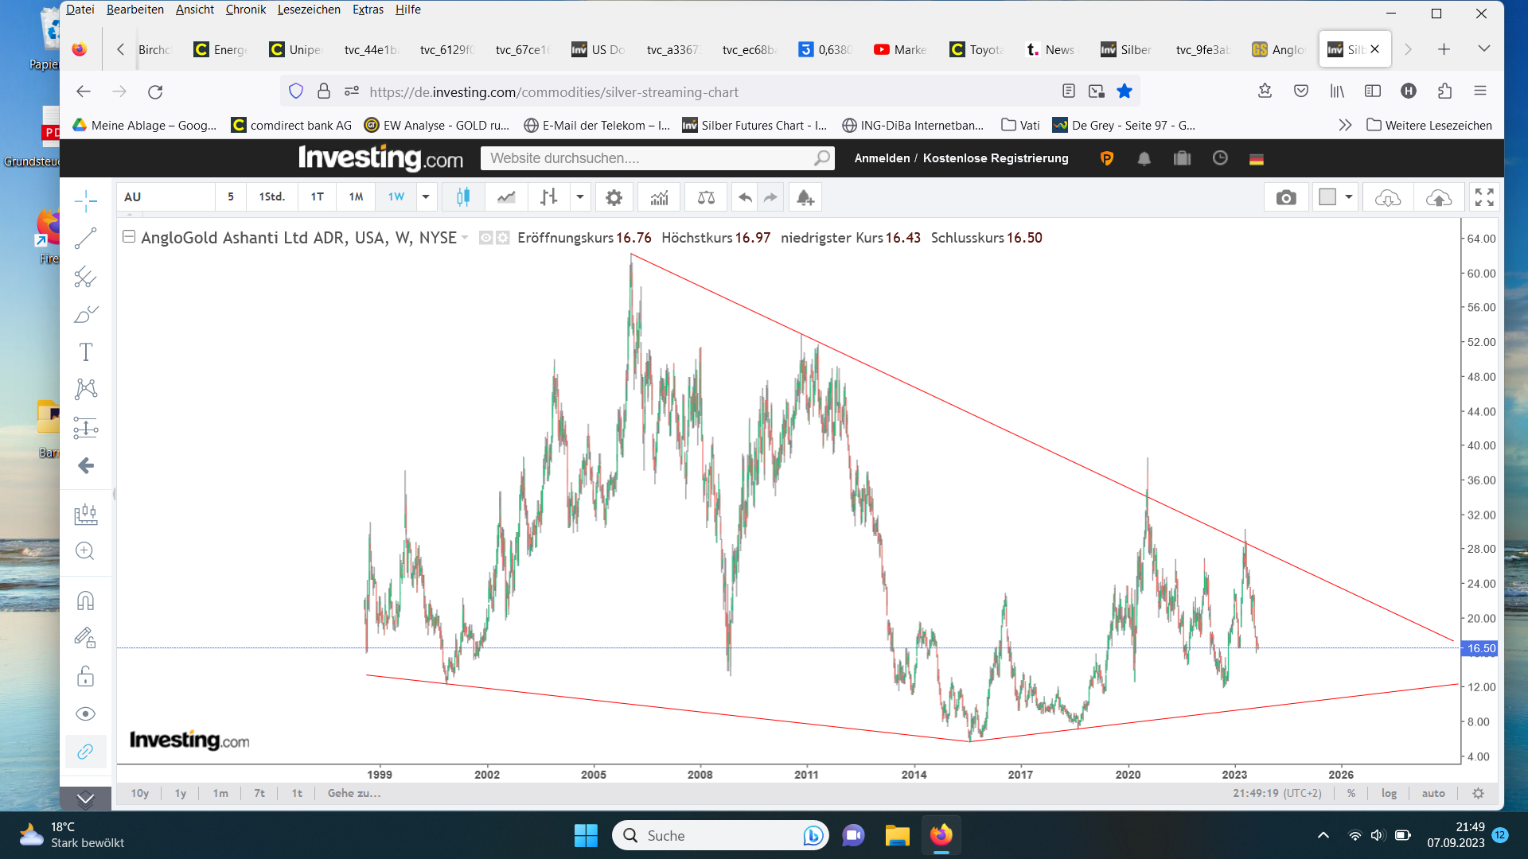Viewport: 1528px width, 859px height.
Task: Open the Lesezeichen menu
Action: pyautogui.click(x=309, y=10)
